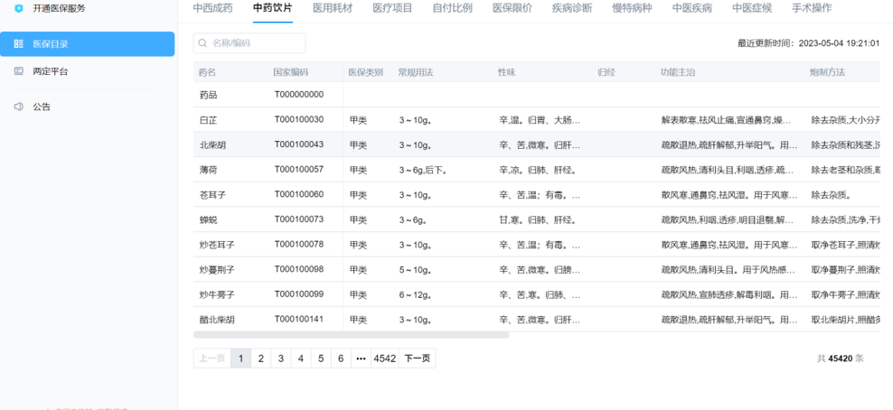
Task: Click the 归经 column header
Action: point(606,72)
